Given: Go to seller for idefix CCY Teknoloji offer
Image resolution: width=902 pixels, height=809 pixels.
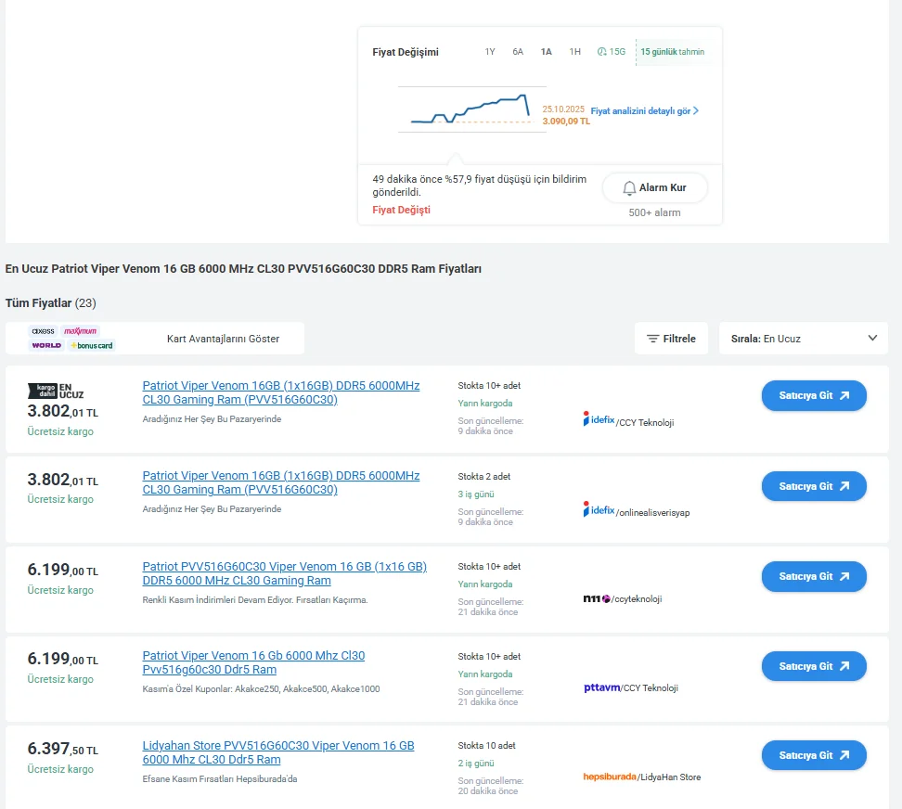Looking at the screenshot, I should point(814,395).
